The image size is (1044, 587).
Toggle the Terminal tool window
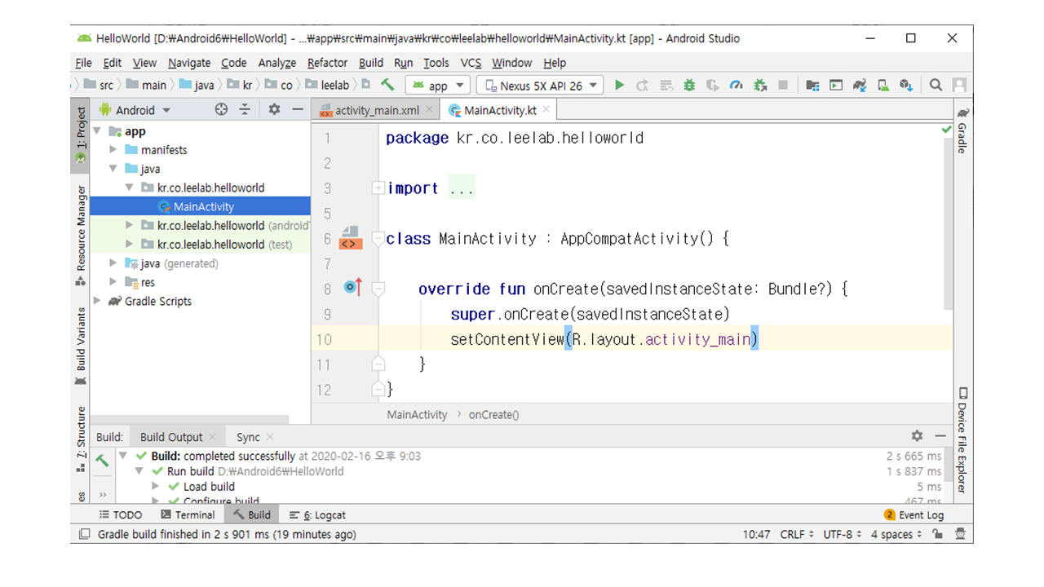tap(188, 515)
